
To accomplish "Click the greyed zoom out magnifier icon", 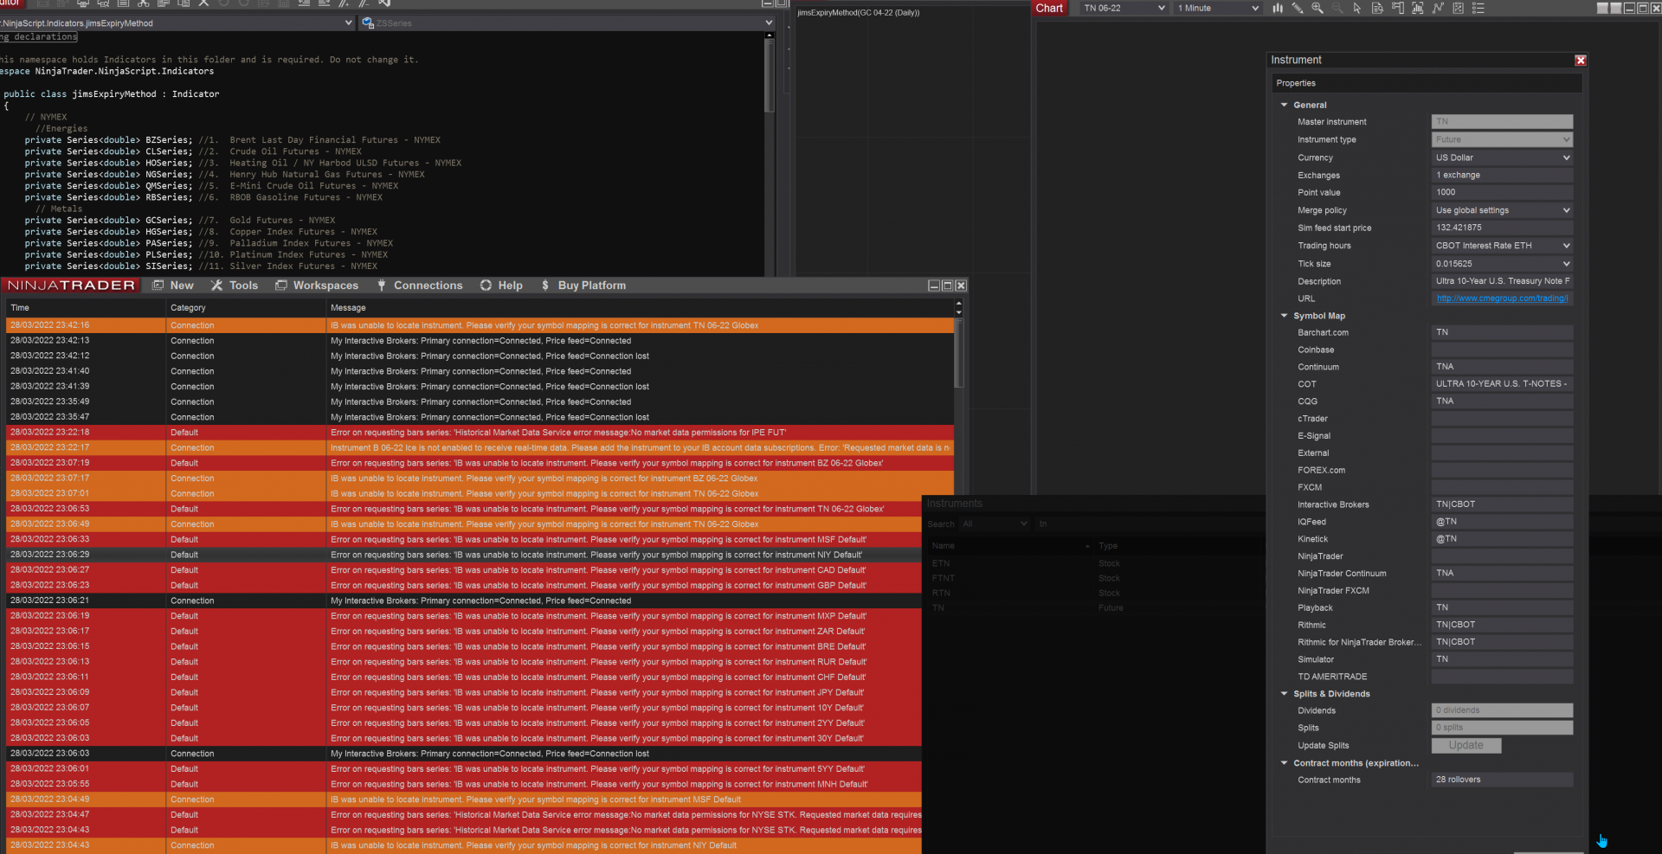I will point(1337,8).
